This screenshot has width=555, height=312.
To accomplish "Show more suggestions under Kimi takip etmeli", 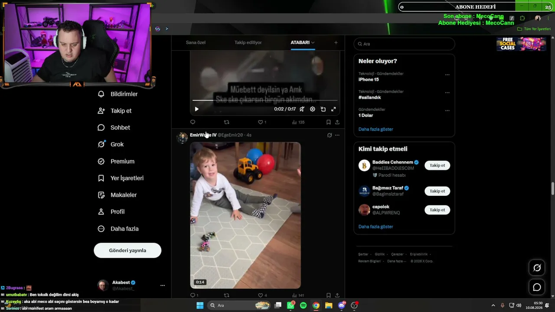I will tap(376, 227).
